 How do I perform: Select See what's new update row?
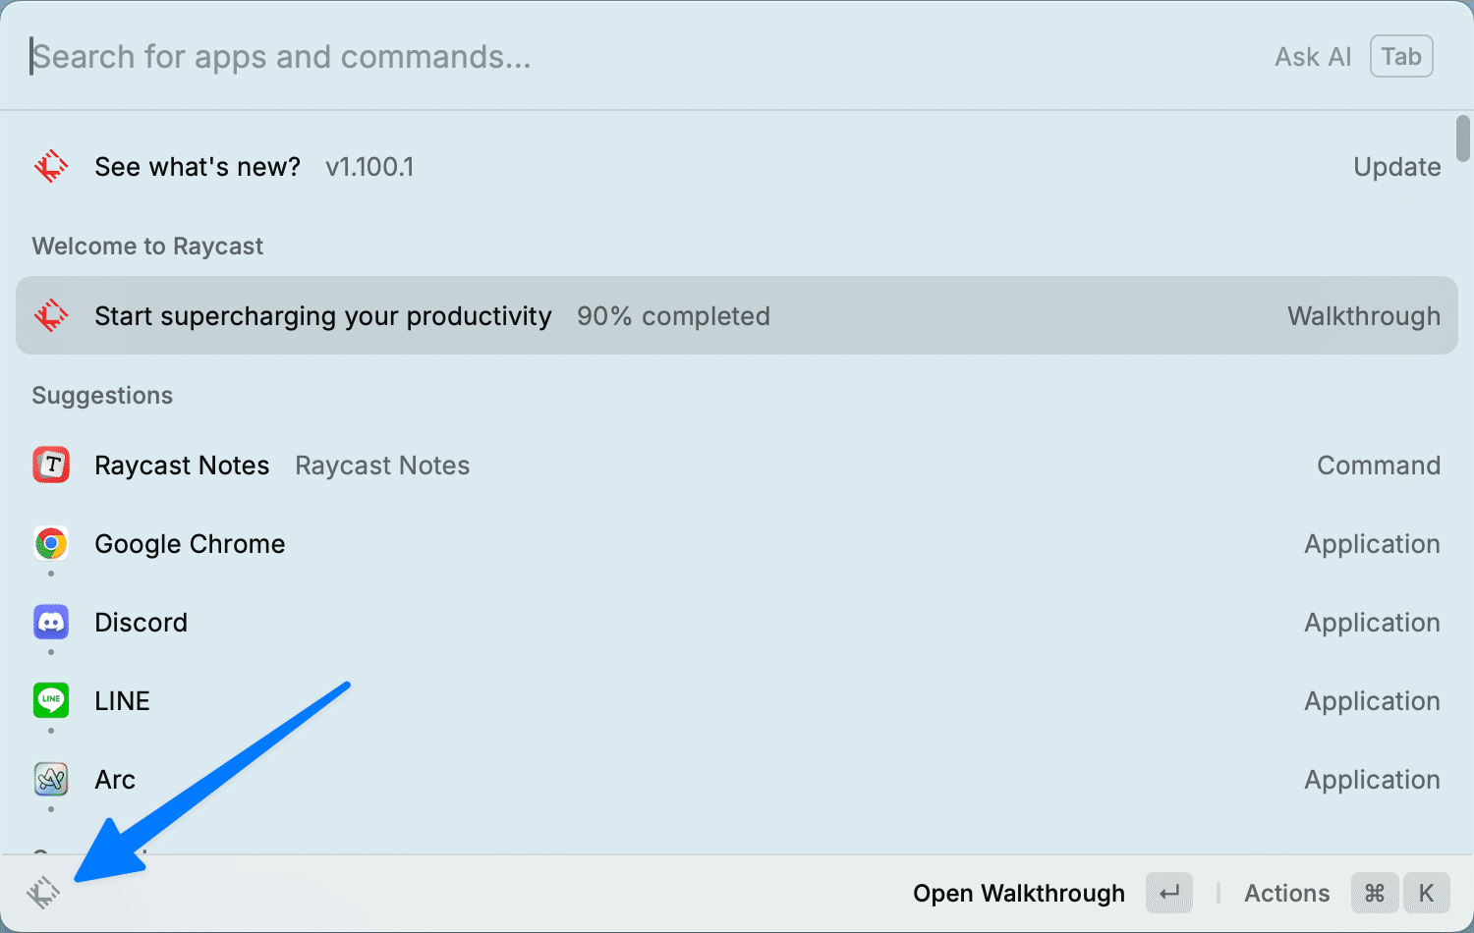pos(688,167)
